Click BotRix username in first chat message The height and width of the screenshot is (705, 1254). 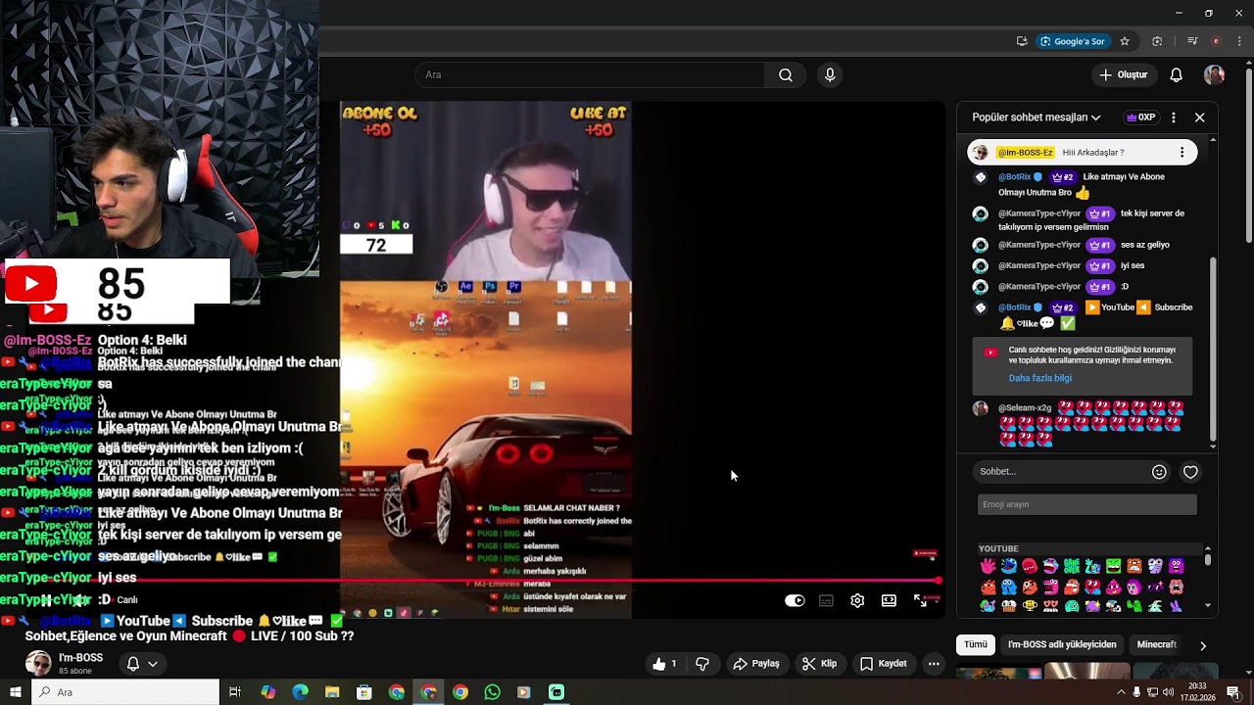pos(1015,177)
